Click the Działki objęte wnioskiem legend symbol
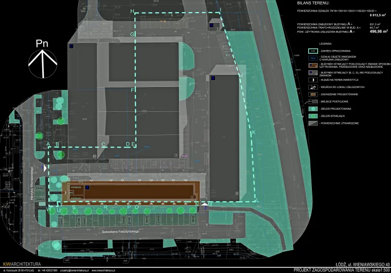Screen dimensions: 391x273 coord(314,58)
